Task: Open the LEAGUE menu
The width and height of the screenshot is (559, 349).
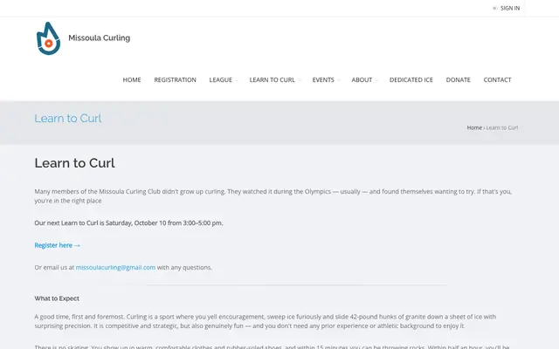Action: 221,79
